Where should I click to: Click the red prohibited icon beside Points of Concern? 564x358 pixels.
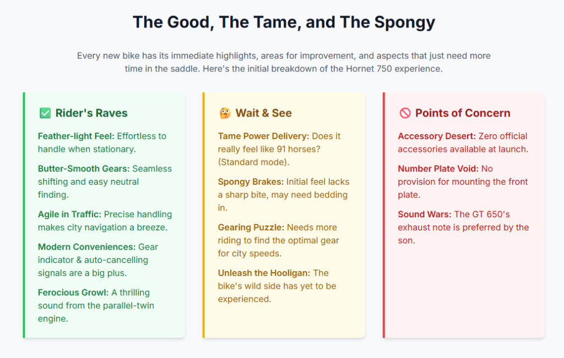tap(405, 113)
